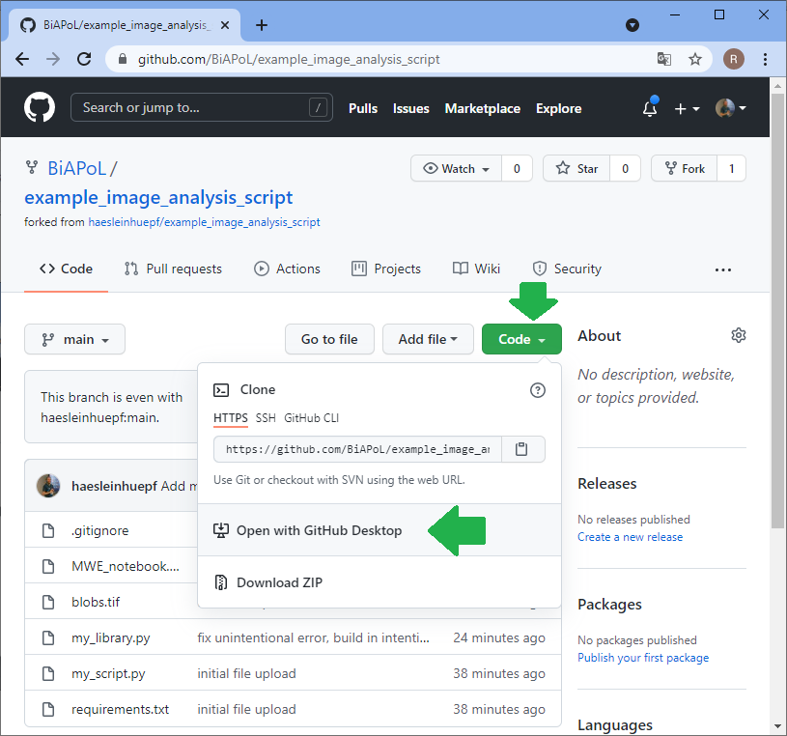Open the clone help question icon
Viewport: 787px width, 736px height.
pos(538,390)
